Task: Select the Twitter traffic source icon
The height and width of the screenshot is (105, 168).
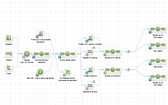Action: (x=9, y=67)
